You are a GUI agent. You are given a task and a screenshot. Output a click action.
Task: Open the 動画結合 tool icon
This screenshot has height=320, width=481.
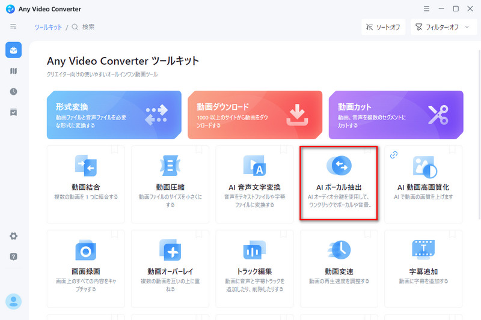(86, 166)
